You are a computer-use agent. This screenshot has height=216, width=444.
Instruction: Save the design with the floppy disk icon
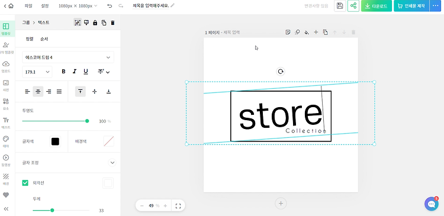coord(340,6)
